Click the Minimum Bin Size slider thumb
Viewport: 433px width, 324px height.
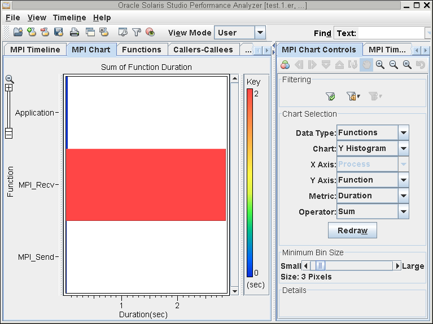320,266
